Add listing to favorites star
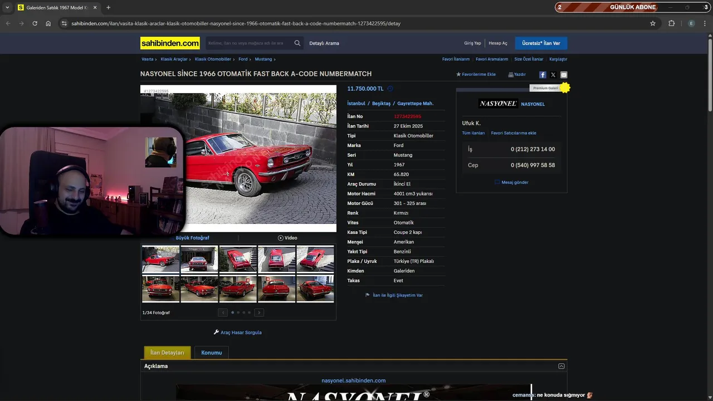The image size is (713, 401). pos(458,74)
